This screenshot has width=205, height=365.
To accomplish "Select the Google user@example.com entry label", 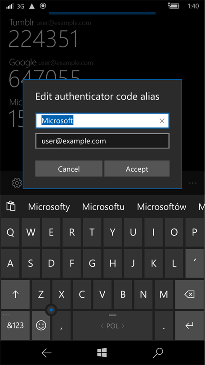I will pyautogui.click(x=66, y=63).
